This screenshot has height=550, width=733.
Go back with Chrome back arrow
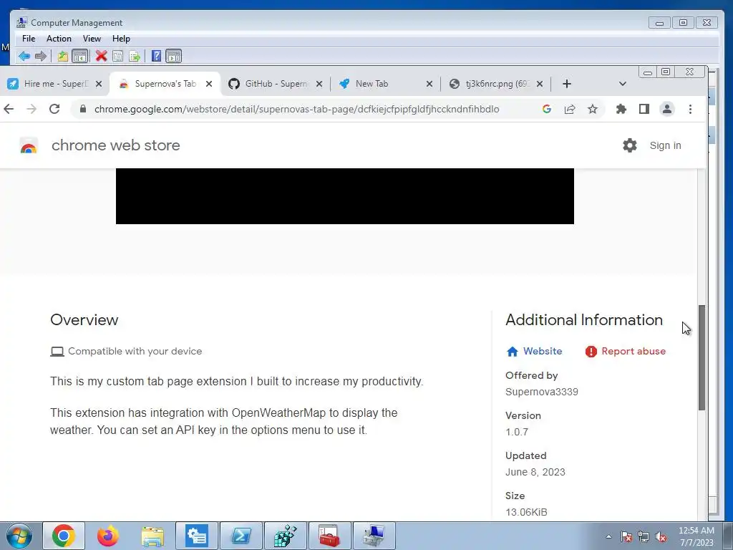point(9,109)
